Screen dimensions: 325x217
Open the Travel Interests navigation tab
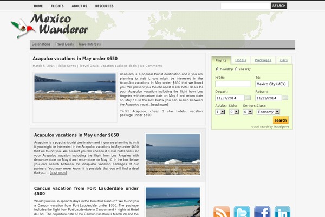point(89,44)
